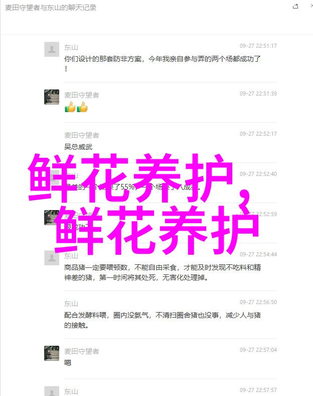Click the first thumbs-up emoji
The width and height of the screenshot is (313, 396).
70,107
